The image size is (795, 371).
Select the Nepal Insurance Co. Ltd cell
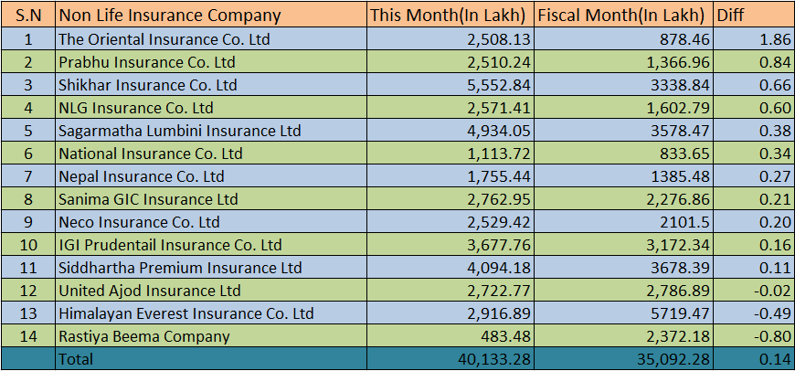coord(141,176)
